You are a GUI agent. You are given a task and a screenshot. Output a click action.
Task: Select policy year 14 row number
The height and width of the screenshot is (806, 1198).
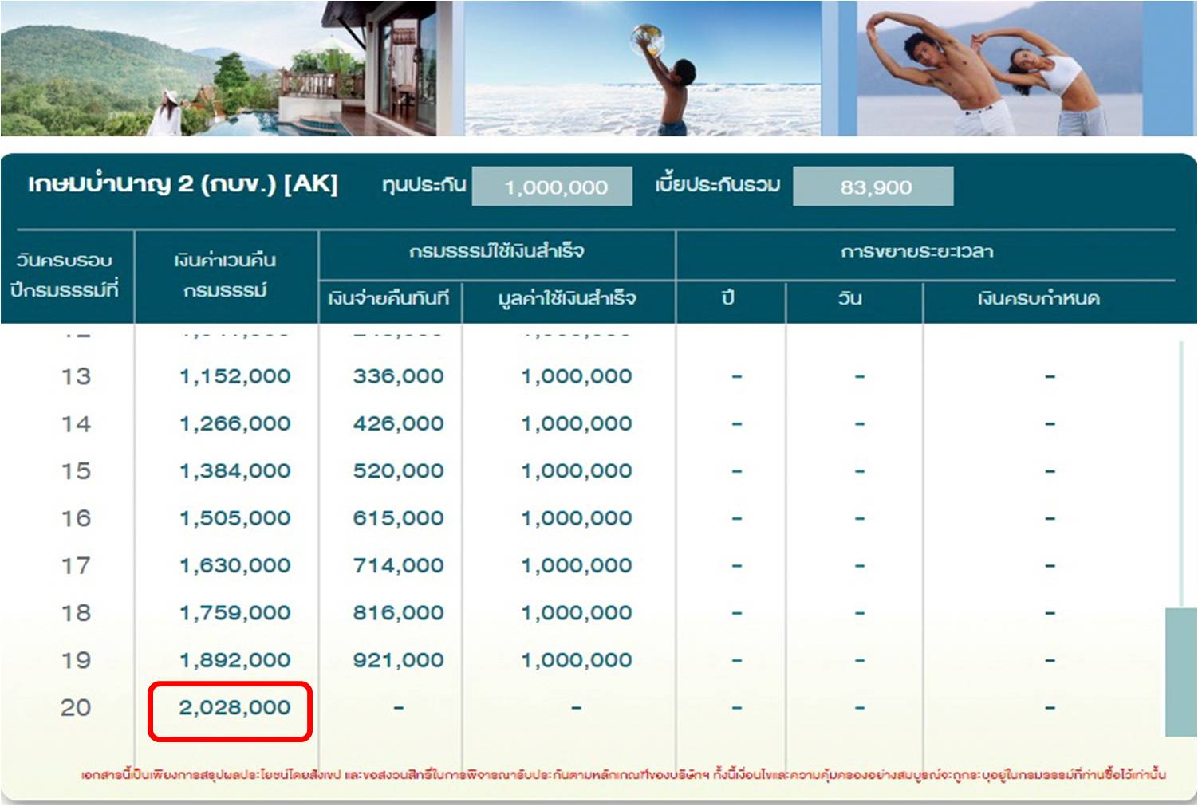[77, 423]
